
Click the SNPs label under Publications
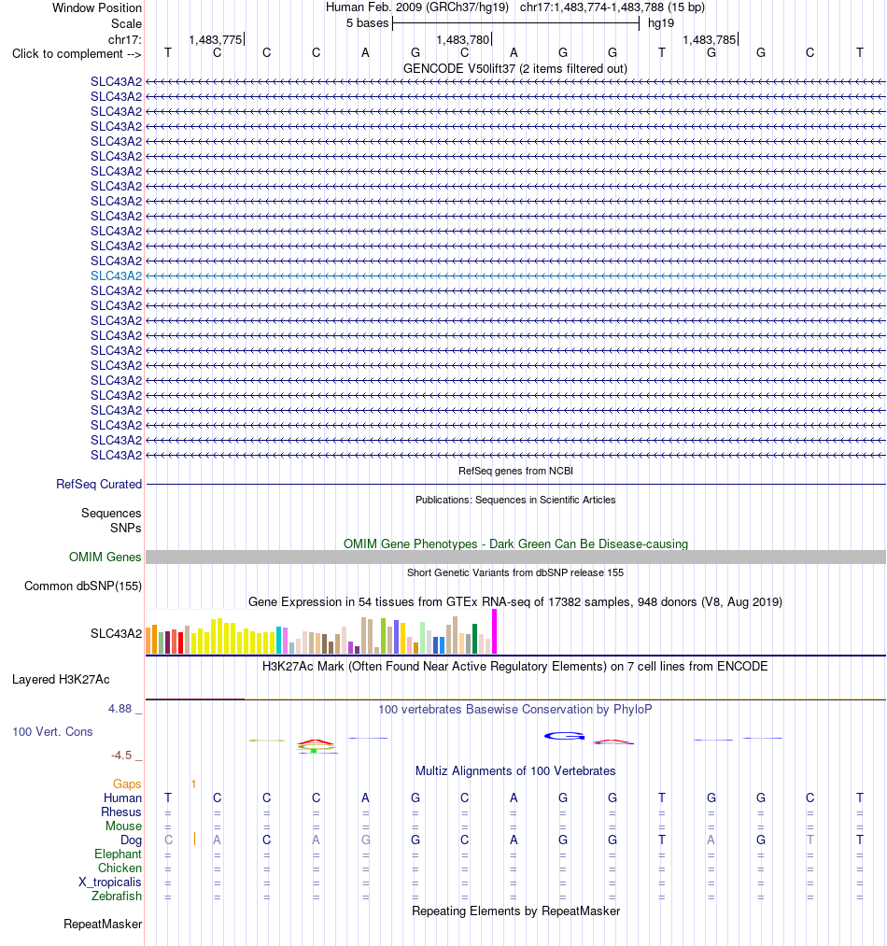click(125, 528)
